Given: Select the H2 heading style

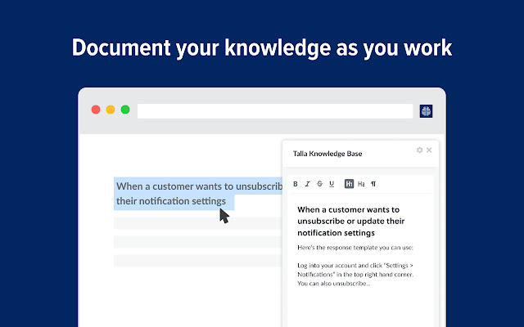Looking at the screenshot, I should point(361,184).
